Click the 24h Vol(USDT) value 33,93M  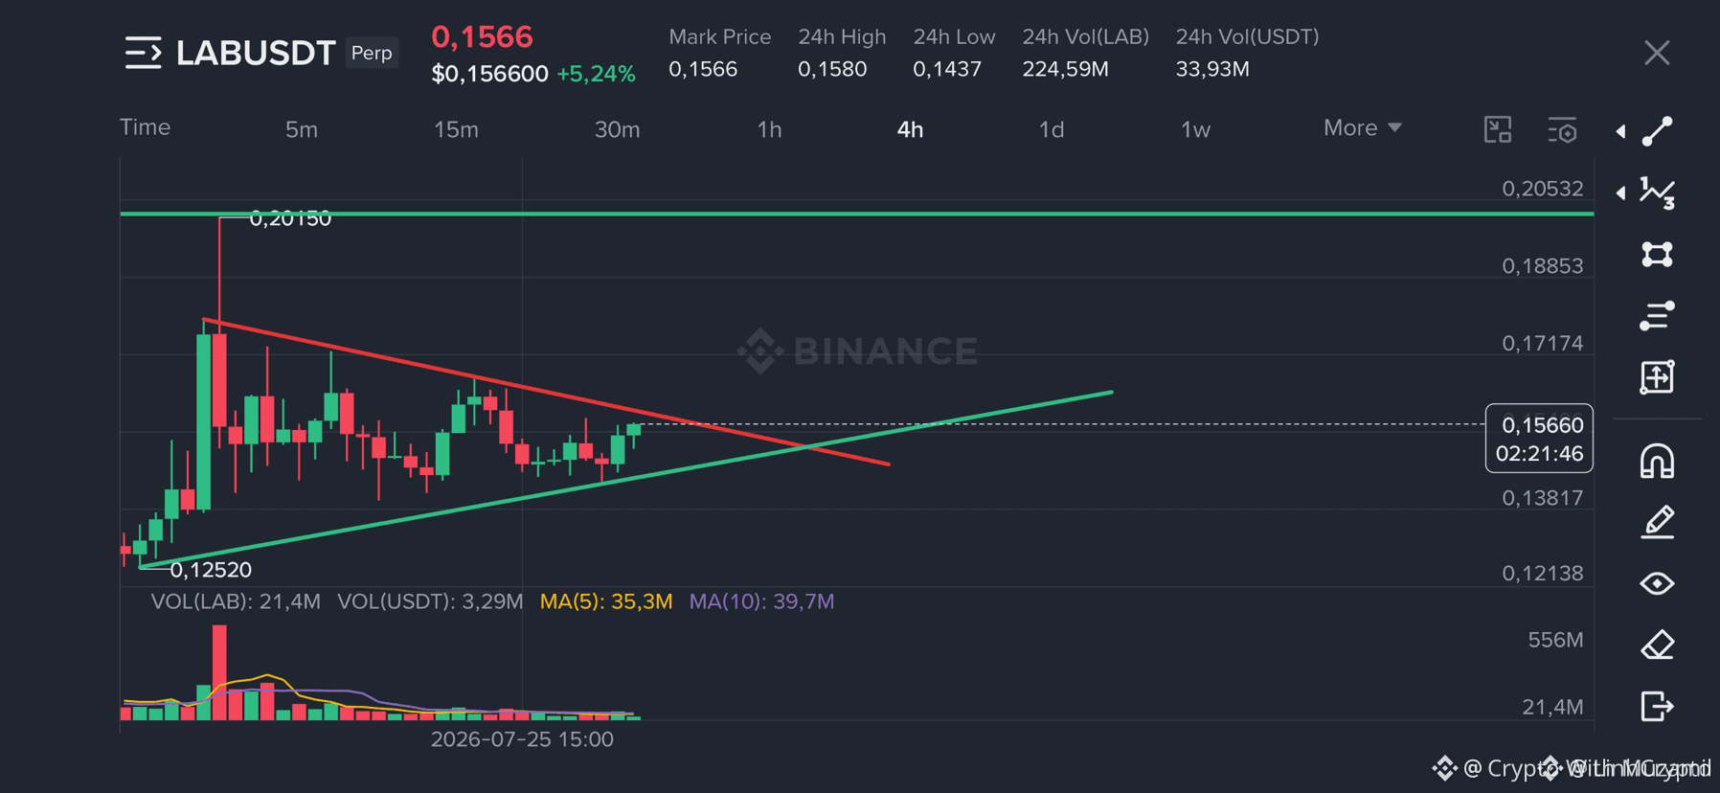coord(1212,69)
